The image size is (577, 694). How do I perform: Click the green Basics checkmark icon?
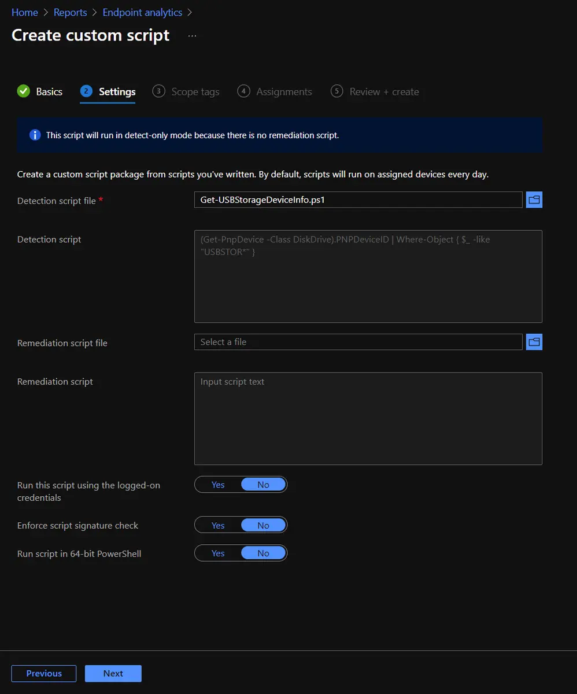(24, 91)
